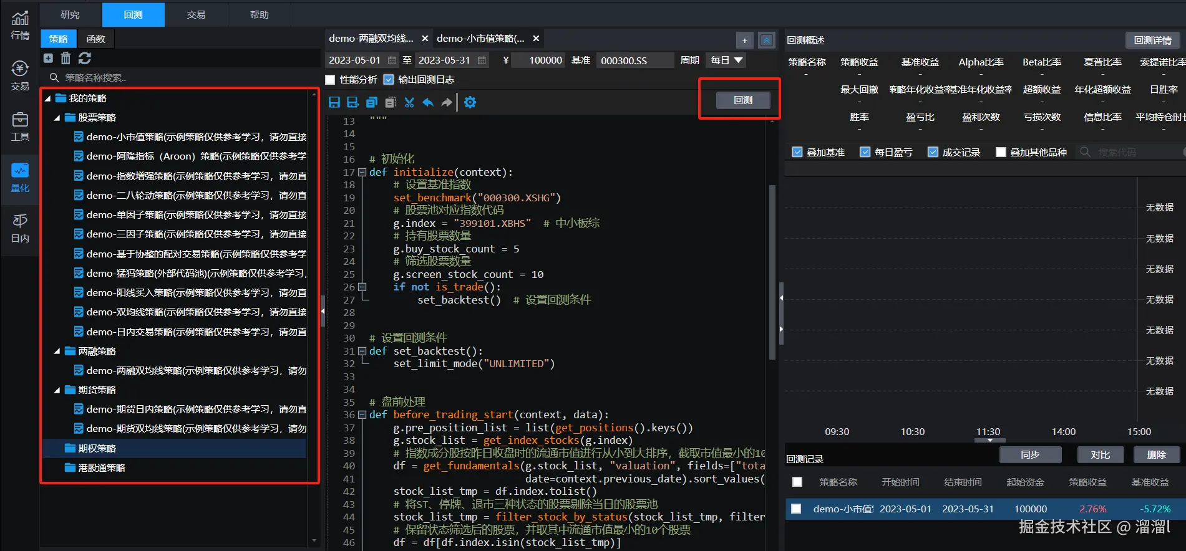Image resolution: width=1186 pixels, height=551 pixels.
Task: Select the 期权策略 folder
Action: [x=174, y=449]
